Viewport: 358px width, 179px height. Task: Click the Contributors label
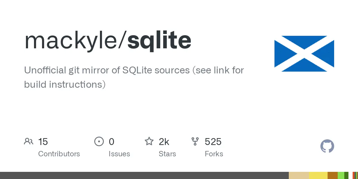[x=59, y=154]
